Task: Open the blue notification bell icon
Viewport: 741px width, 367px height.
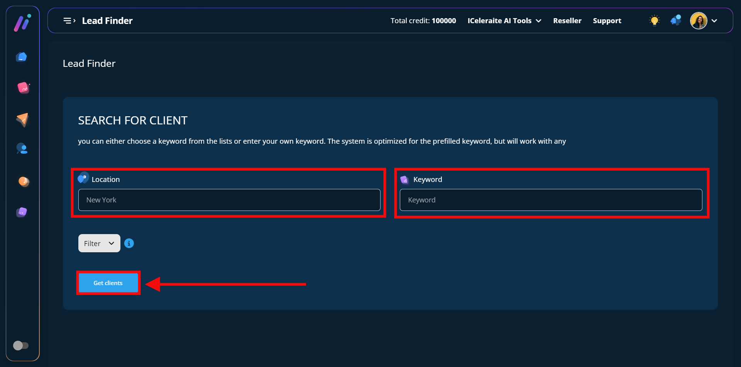Action: 675,20
